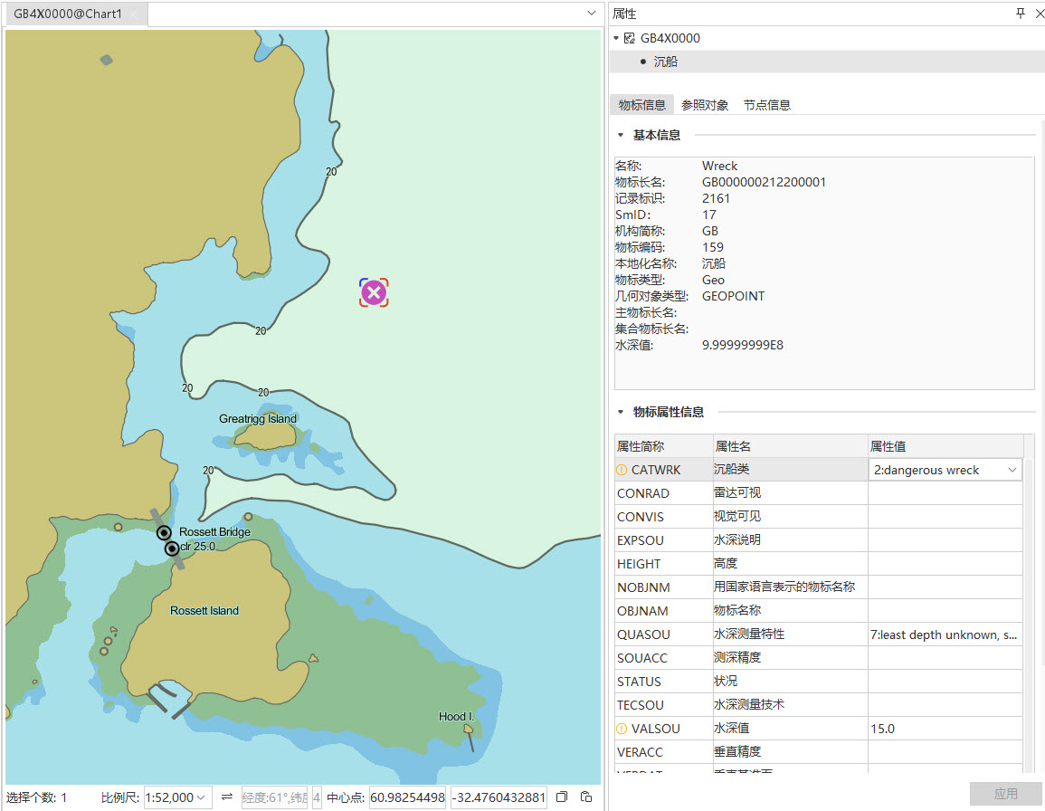Viewport: 1045px width, 811px height.
Task: Pin the 属性 panel
Action: [x=1021, y=14]
